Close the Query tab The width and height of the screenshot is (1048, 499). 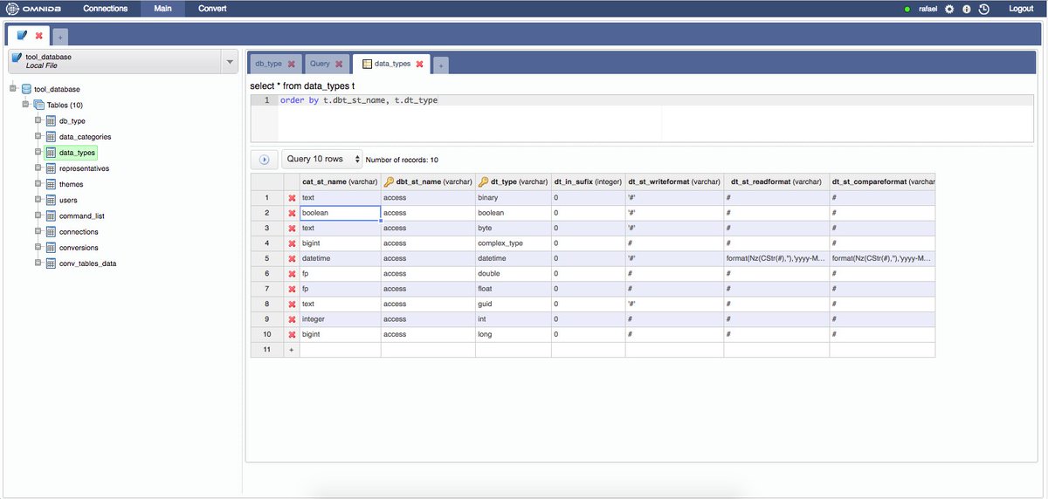pos(340,64)
